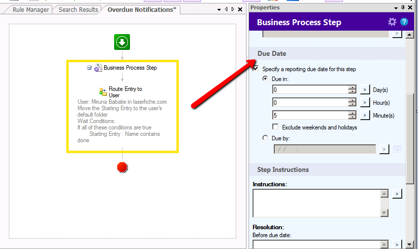Click Properties pane scrollbar down arrow
Screen dimensions: 418x249
(x=410, y=244)
